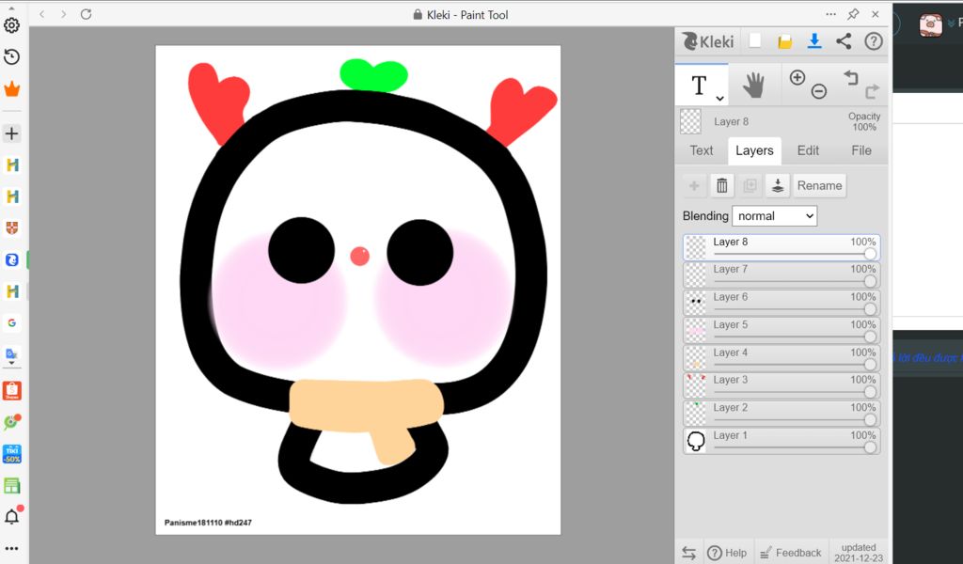This screenshot has height=564, width=963.
Task: Open the sidebar's three-dot overflow menu
Action: (x=11, y=548)
